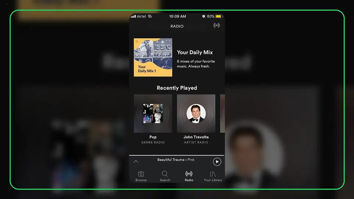Switch to the Radio tab
Image resolution: width=354 pixels, height=199 pixels.
(189, 176)
